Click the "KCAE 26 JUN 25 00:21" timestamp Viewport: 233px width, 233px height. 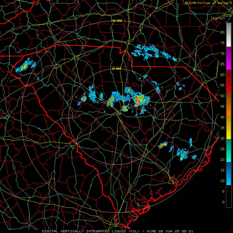[x=170, y=231]
